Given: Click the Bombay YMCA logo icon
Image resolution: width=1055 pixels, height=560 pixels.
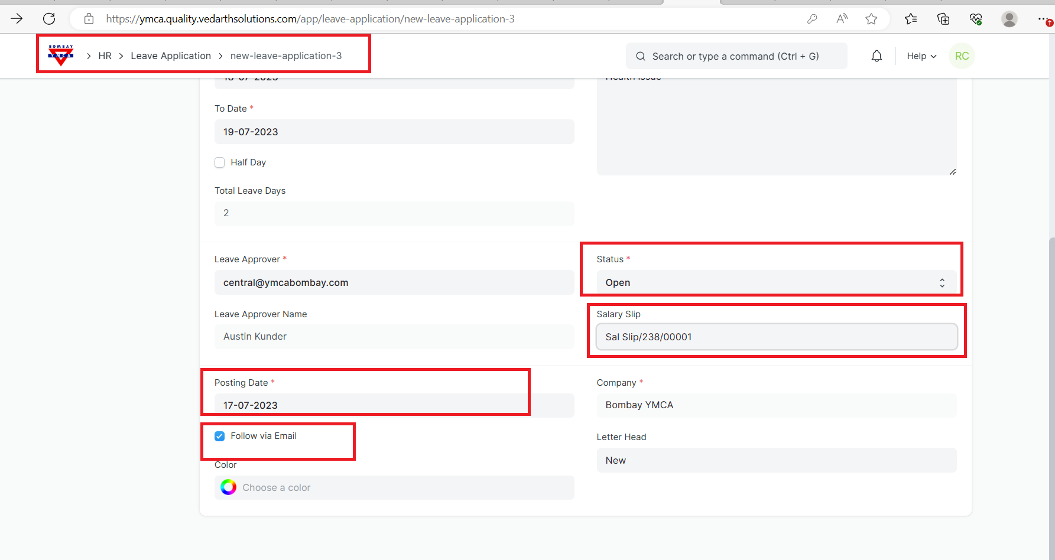Looking at the screenshot, I should click(x=61, y=55).
